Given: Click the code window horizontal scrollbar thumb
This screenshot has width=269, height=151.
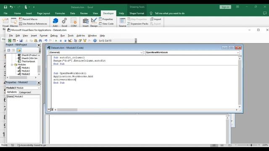Looking at the screenshot, I should pos(67,109).
